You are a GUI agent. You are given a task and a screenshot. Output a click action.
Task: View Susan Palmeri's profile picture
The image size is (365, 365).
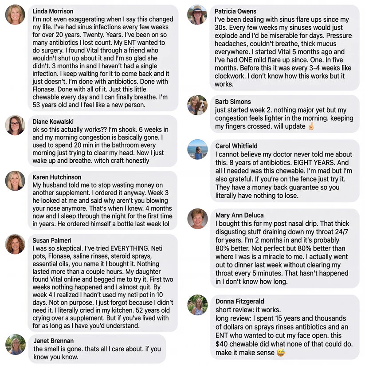point(15,244)
